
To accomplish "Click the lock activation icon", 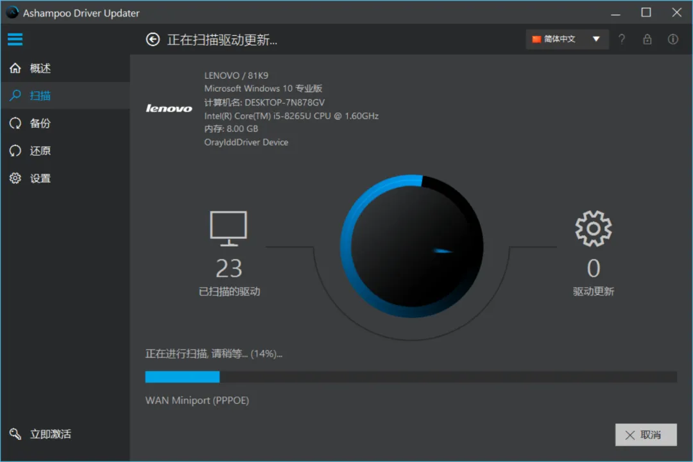I will click(647, 39).
